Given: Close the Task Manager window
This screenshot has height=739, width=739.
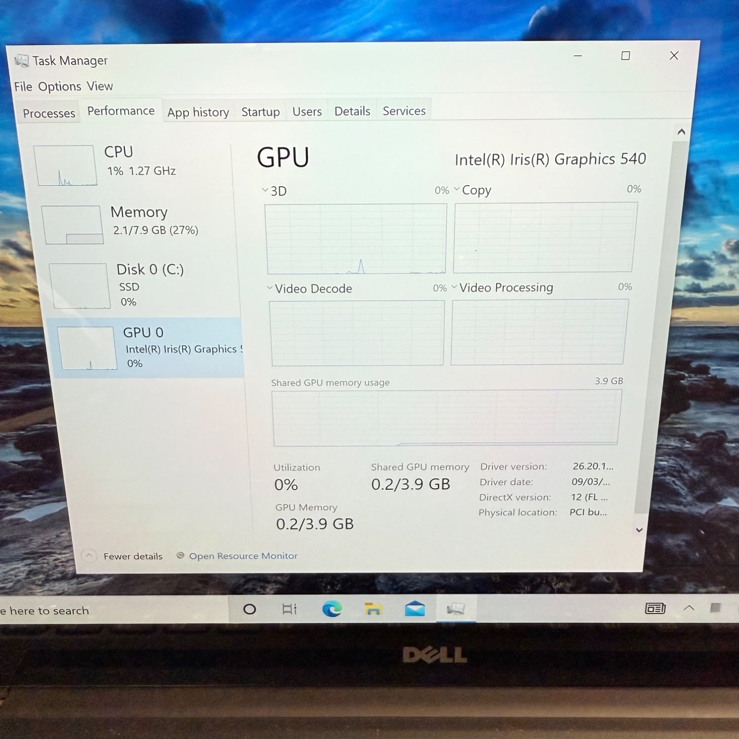Looking at the screenshot, I should click(674, 55).
